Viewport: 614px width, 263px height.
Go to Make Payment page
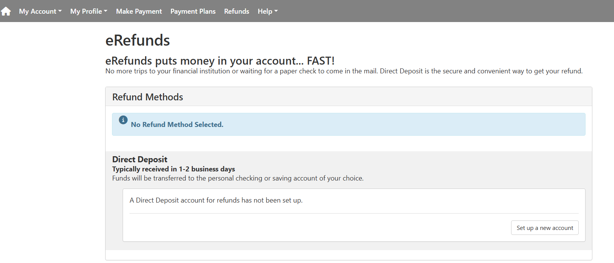[x=139, y=11]
